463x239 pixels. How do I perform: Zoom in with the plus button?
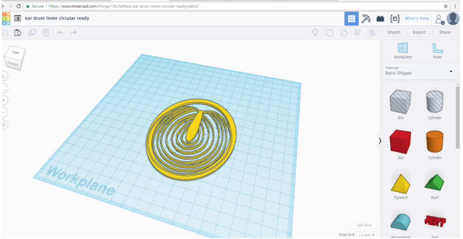pos(4,100)
